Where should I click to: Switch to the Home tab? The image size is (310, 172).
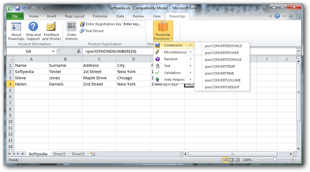click(x=34, y=16)
